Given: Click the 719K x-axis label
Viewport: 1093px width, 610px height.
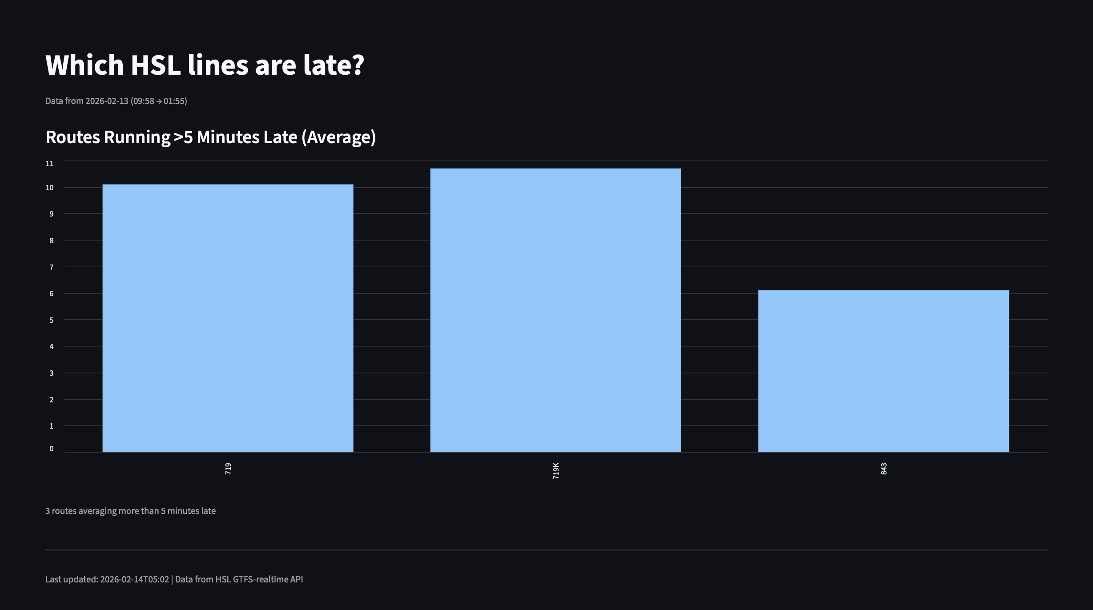Looking at the screenshot, I should pyautogui.click(x=556, y=470).
